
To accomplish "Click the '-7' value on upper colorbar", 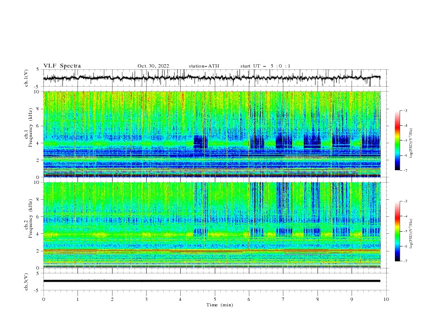I will point(405,170).
